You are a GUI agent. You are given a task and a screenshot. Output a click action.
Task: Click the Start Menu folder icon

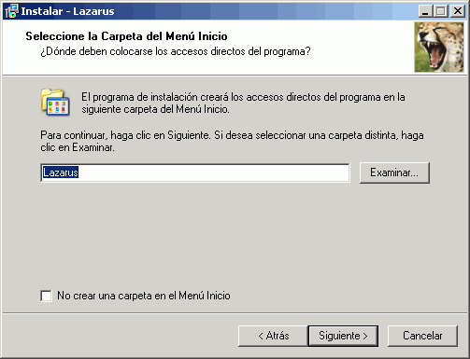click(x=55, y=102)
